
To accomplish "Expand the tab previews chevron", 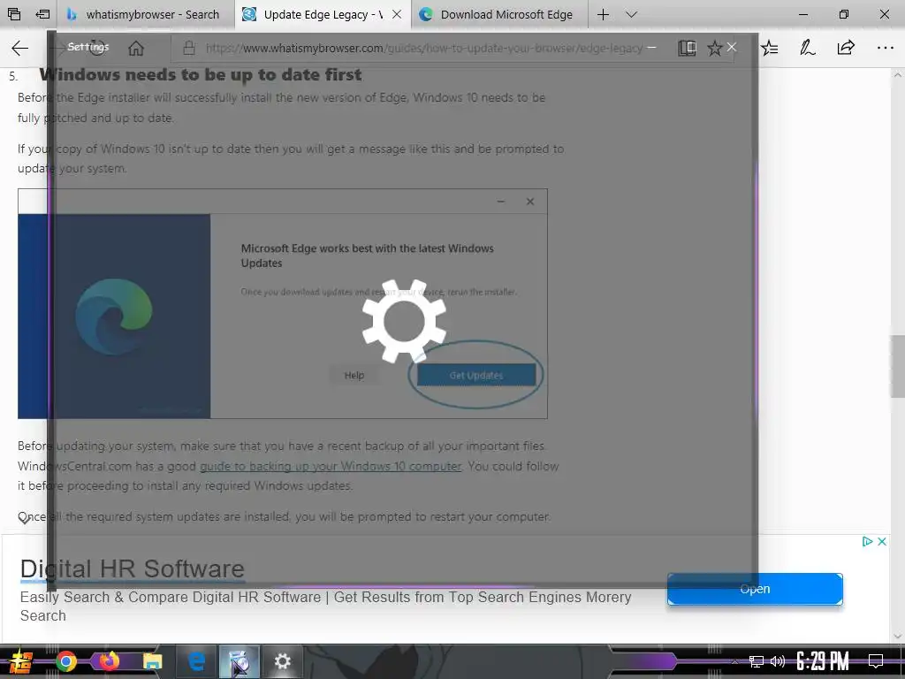I will (x=631, y=14).
